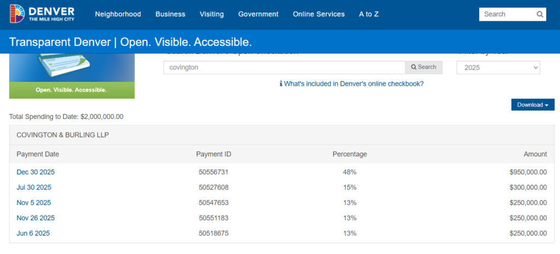Image resolution: width=560 pixels, height=254 pixels.
Task: Open the Government menu
Action: tap(258, 14)
